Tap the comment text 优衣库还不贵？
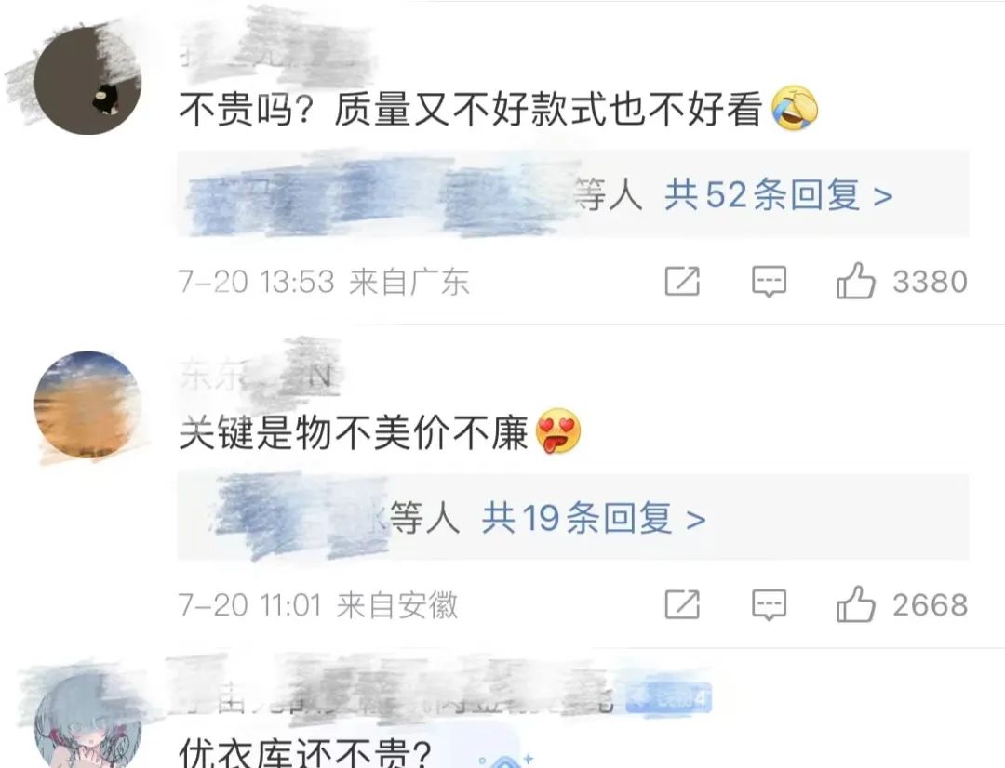 306,752
